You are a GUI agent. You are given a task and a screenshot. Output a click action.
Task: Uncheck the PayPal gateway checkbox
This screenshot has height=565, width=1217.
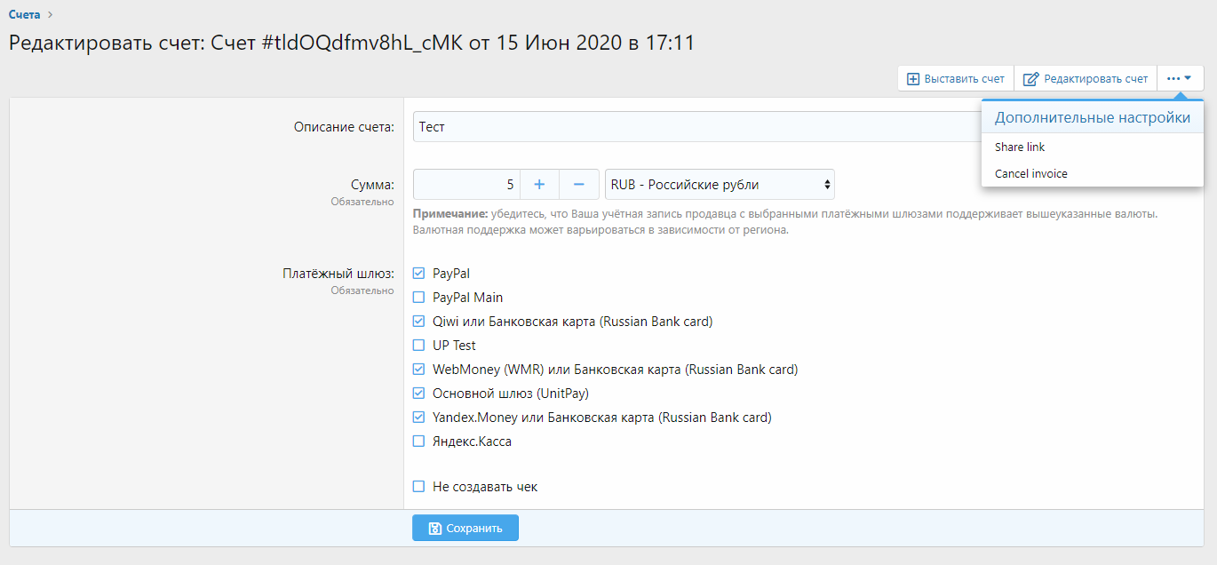(x=418, y=274)
